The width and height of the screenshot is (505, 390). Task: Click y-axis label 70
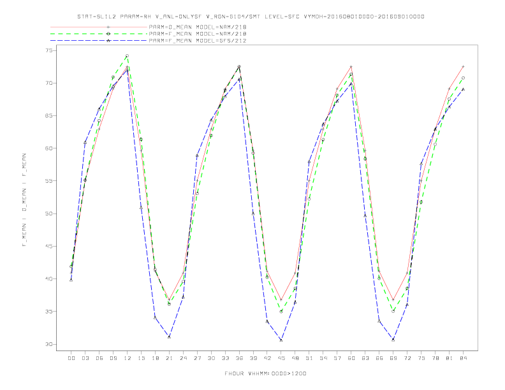click(x=48, y=83)
